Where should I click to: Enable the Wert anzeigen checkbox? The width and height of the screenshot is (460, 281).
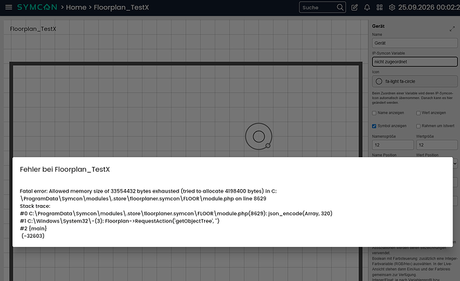point(419,113)
